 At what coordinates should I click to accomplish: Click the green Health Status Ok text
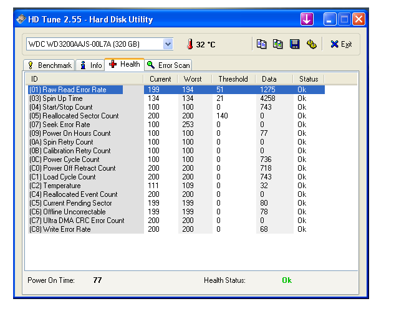[287, 280]
